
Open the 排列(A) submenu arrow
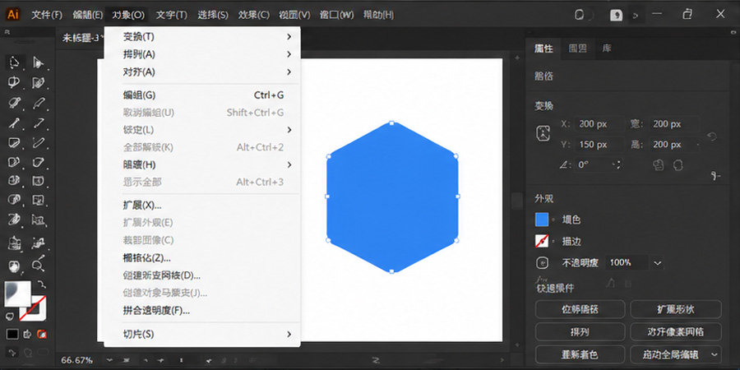pyautogui.click(x=289, y=54)
